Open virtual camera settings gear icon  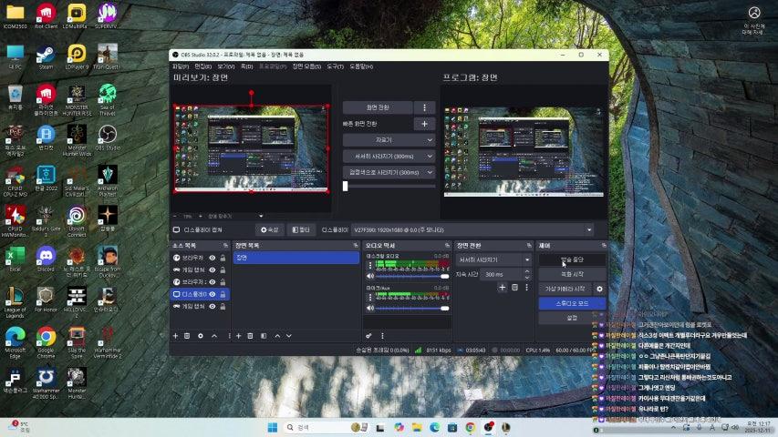599,289
